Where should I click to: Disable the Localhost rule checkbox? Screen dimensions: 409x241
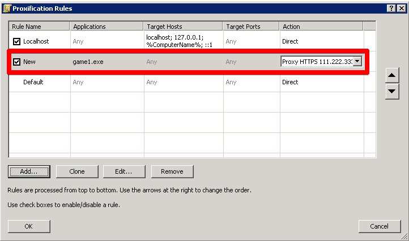point(16,41)
